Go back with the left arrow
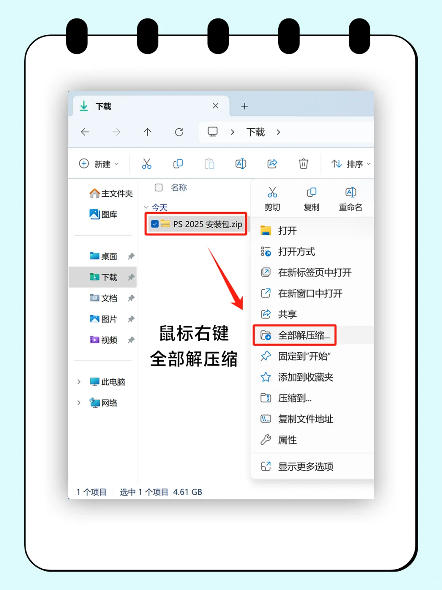Viewport: 442px width, 590px height. coord(85,132)
